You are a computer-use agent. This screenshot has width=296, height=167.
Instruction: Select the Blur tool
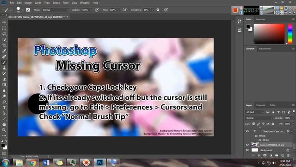[4, 90]
